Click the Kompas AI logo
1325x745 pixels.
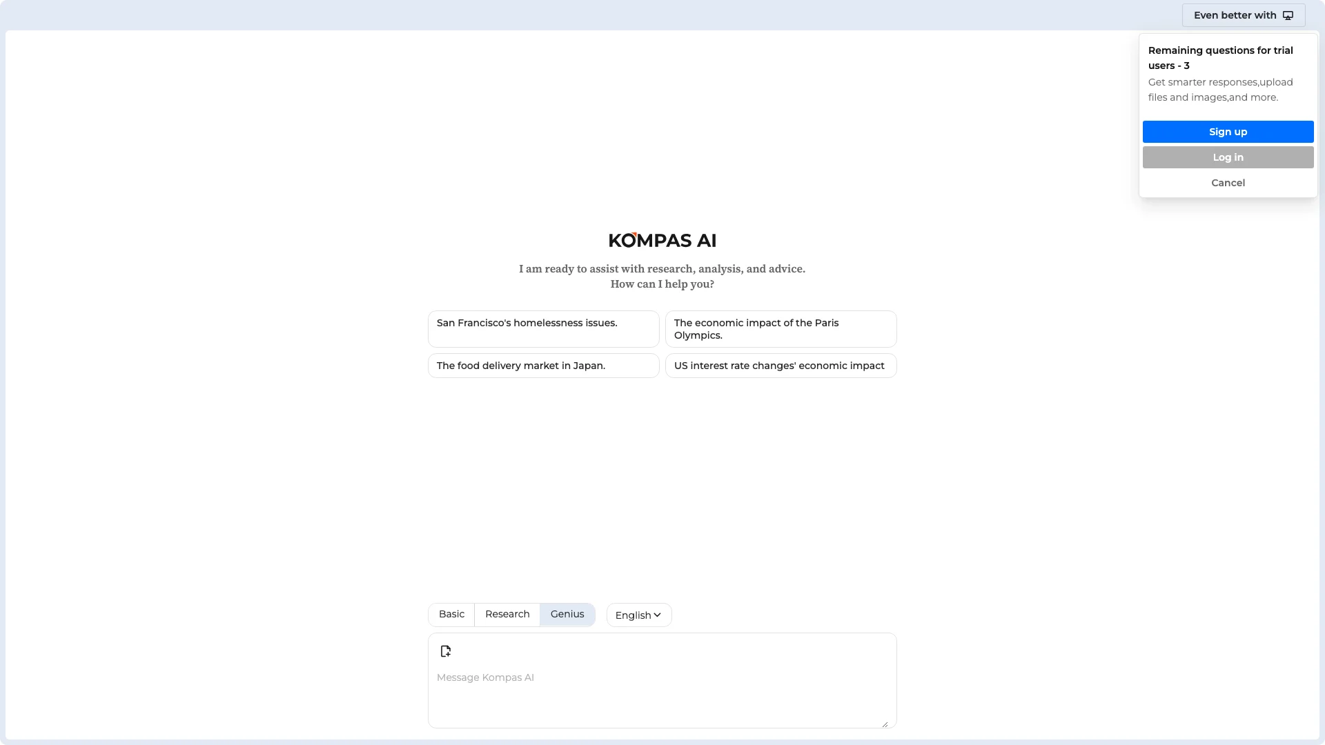pyautogui.click(x=662, y=240)
